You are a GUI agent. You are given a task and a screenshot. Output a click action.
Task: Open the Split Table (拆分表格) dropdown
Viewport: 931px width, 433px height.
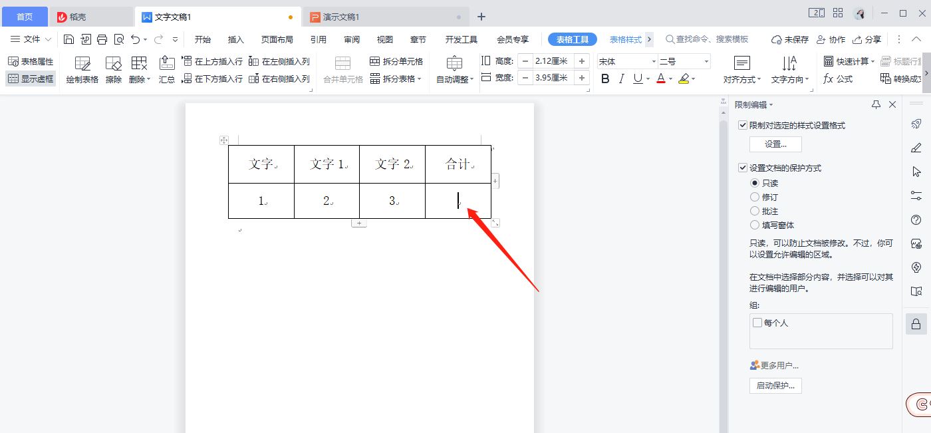click(396, 78)
